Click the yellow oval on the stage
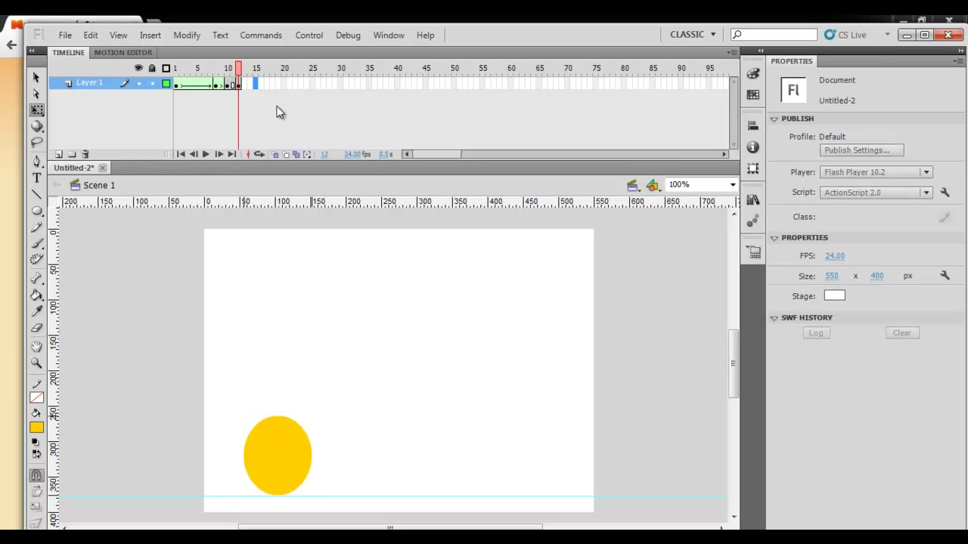 [x=278, y=456]
